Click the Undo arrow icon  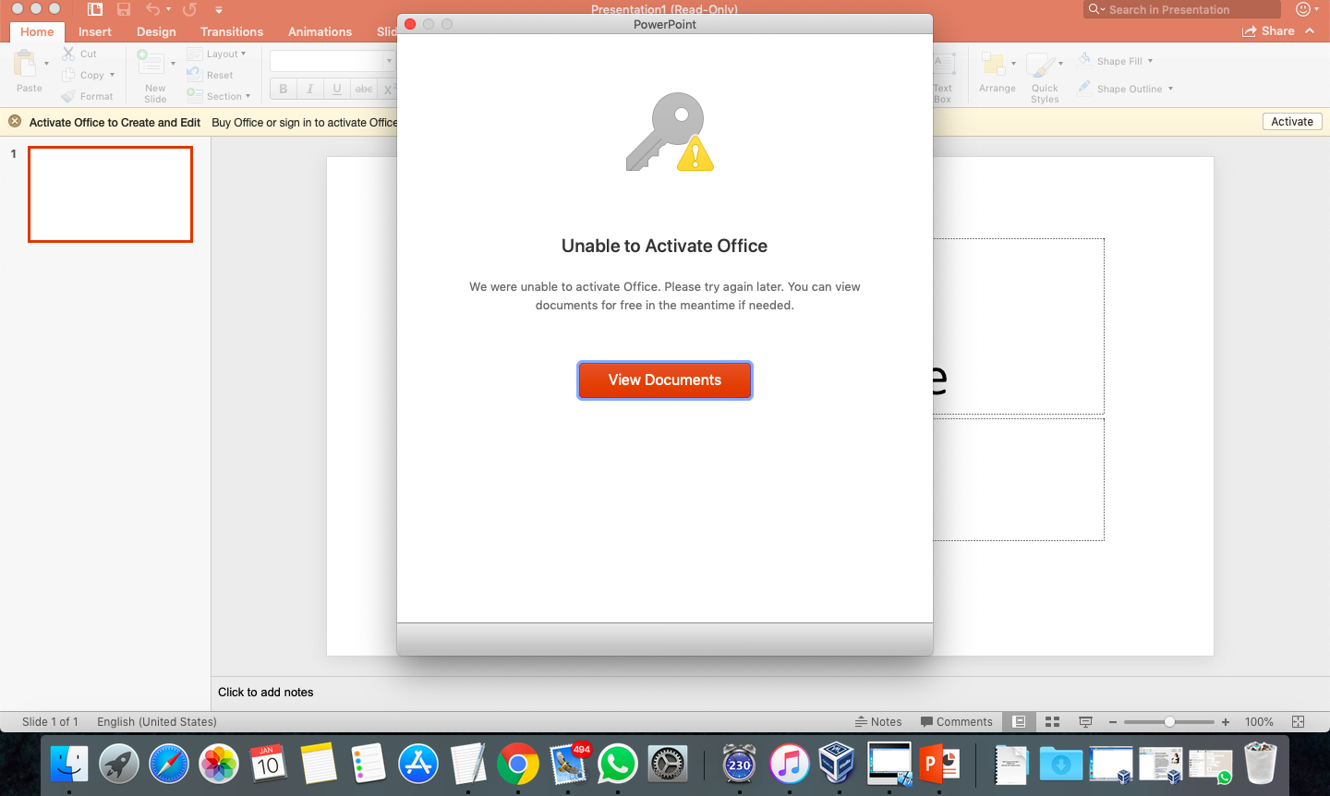(x=153, y=9)
